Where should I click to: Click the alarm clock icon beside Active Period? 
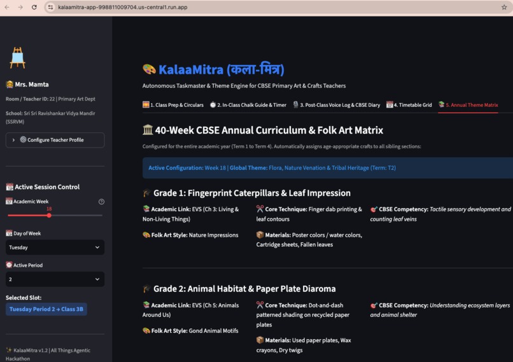(x=9, y=265)
